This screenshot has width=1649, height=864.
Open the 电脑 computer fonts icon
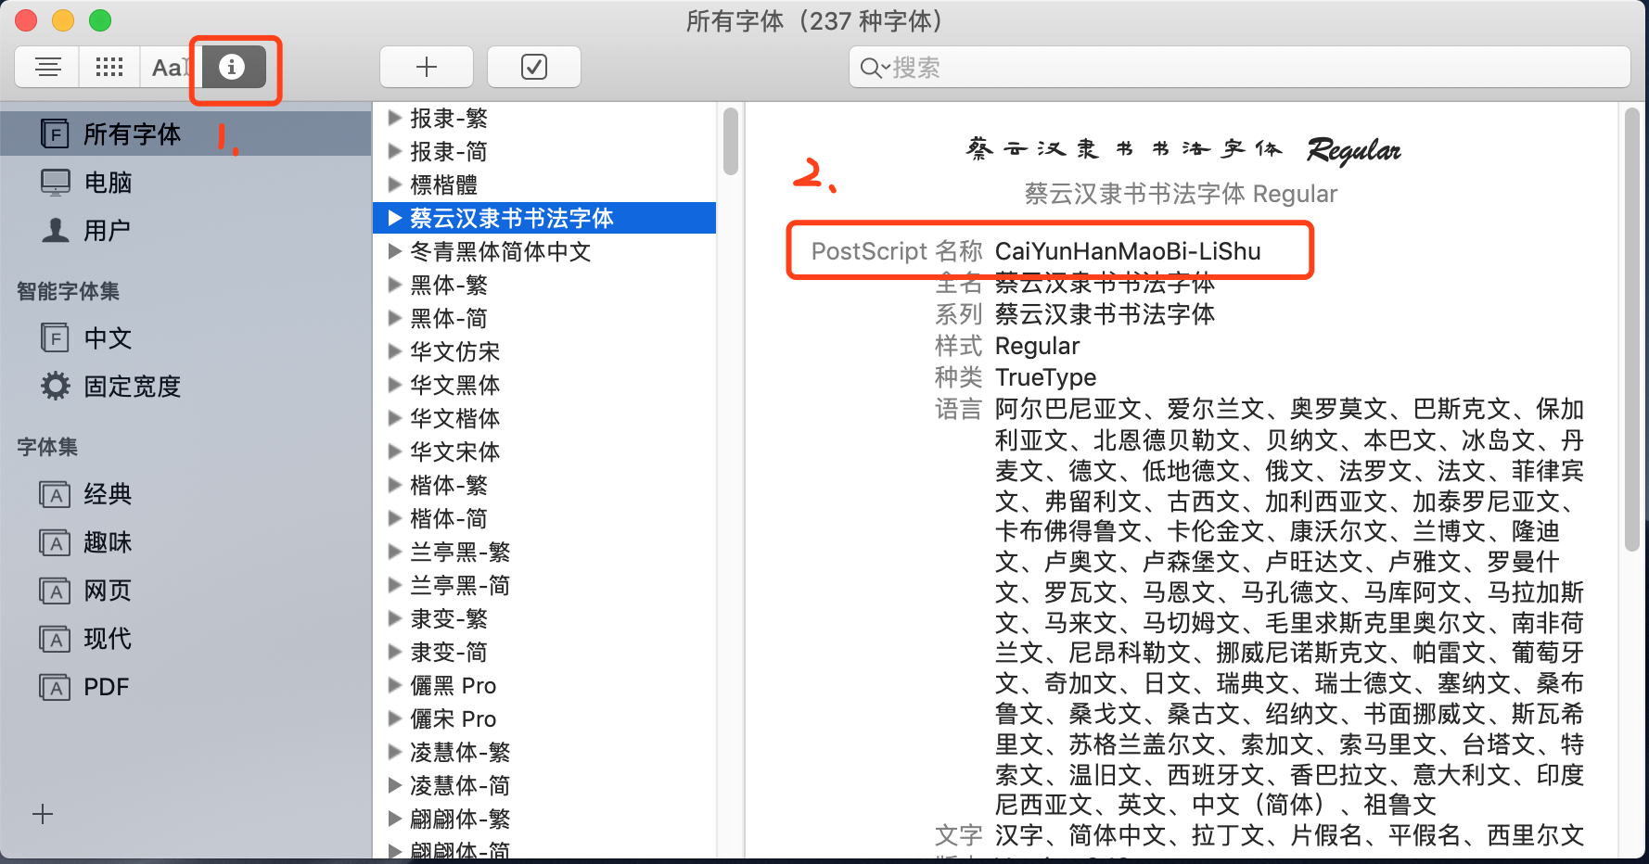[56, 183]
